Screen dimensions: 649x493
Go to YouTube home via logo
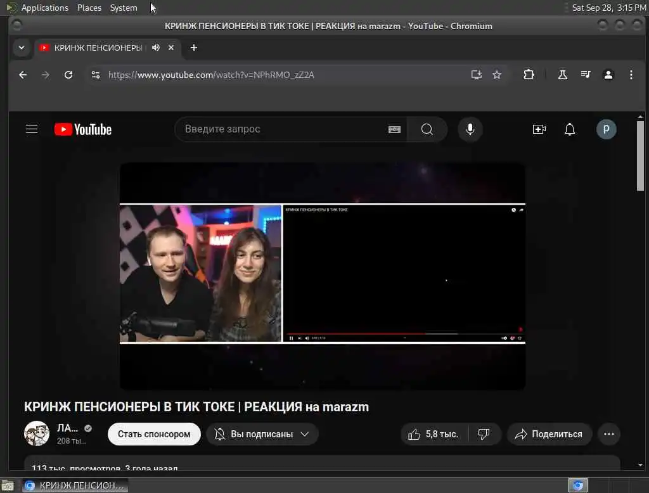point(83,129)
